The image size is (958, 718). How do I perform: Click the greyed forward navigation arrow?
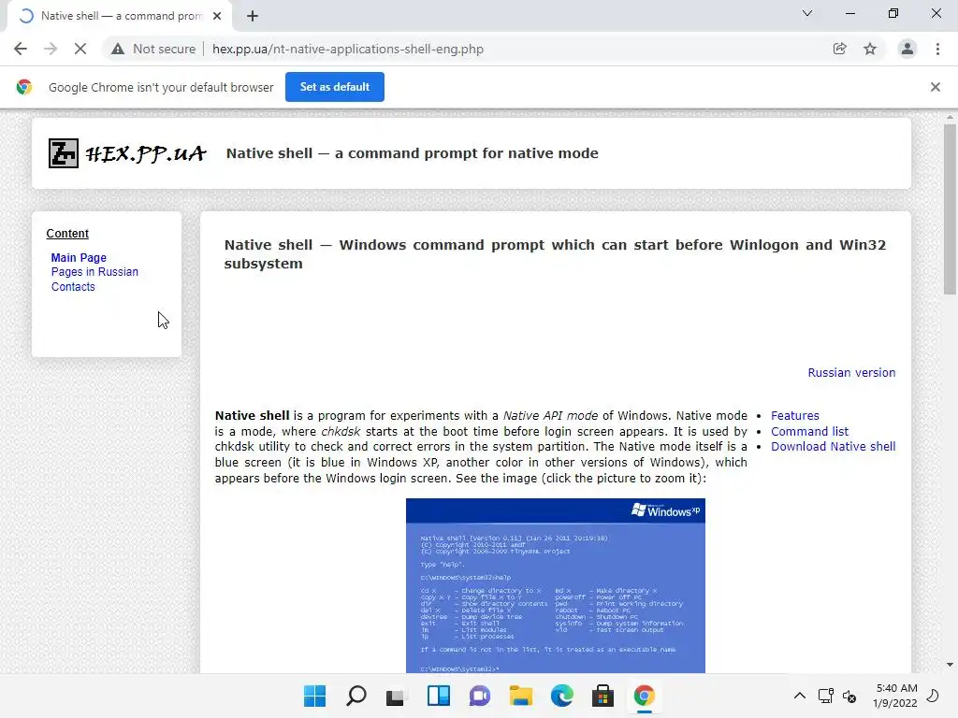51,49
